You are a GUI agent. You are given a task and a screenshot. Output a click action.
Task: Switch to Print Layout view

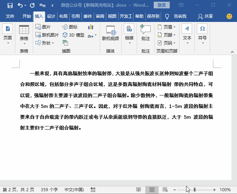coord(152,189)
